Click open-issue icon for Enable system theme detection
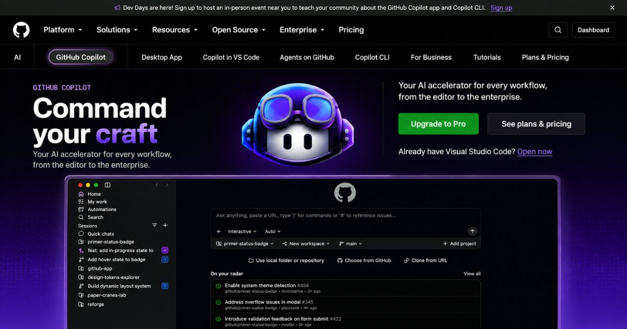 tap(218, 286)
